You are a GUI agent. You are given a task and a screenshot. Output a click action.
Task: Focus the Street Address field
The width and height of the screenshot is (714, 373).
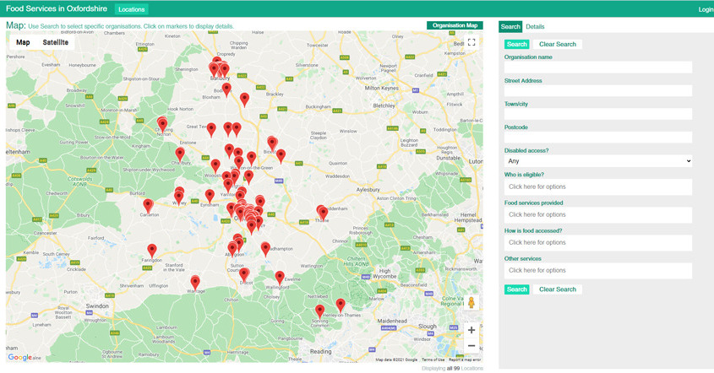click(x=598, y=90)
